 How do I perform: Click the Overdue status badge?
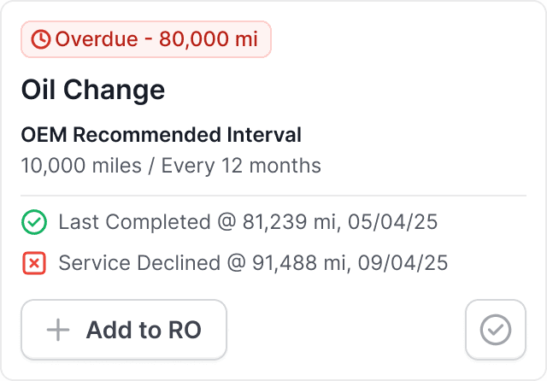[x=145, y=39]
